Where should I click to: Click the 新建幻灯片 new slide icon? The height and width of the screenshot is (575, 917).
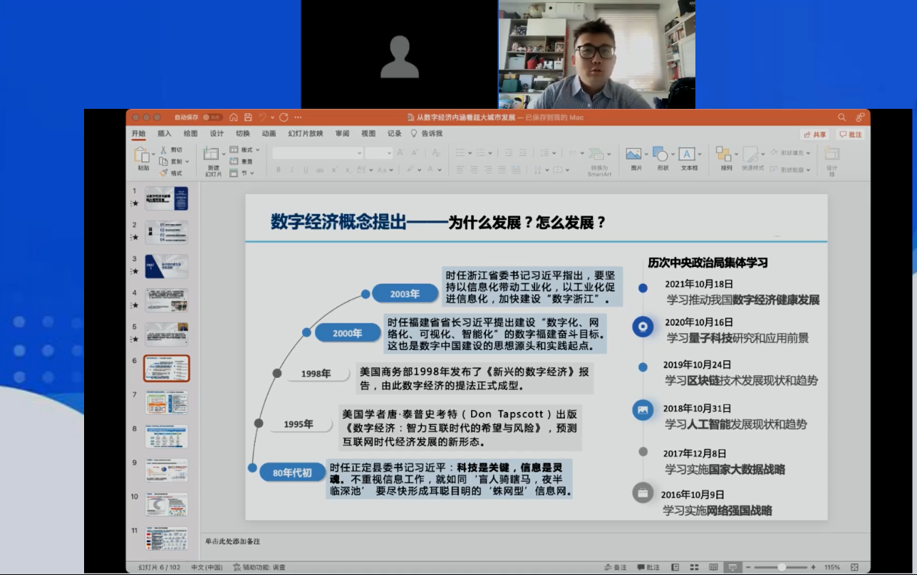click(x=211, y=154)
